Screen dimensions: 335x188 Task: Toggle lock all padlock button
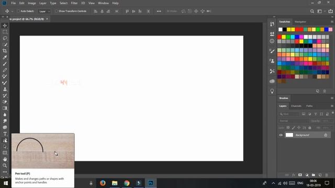tap(310, 127)
